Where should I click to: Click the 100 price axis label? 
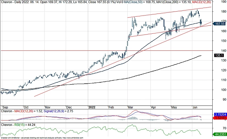(x=224, y=90)
